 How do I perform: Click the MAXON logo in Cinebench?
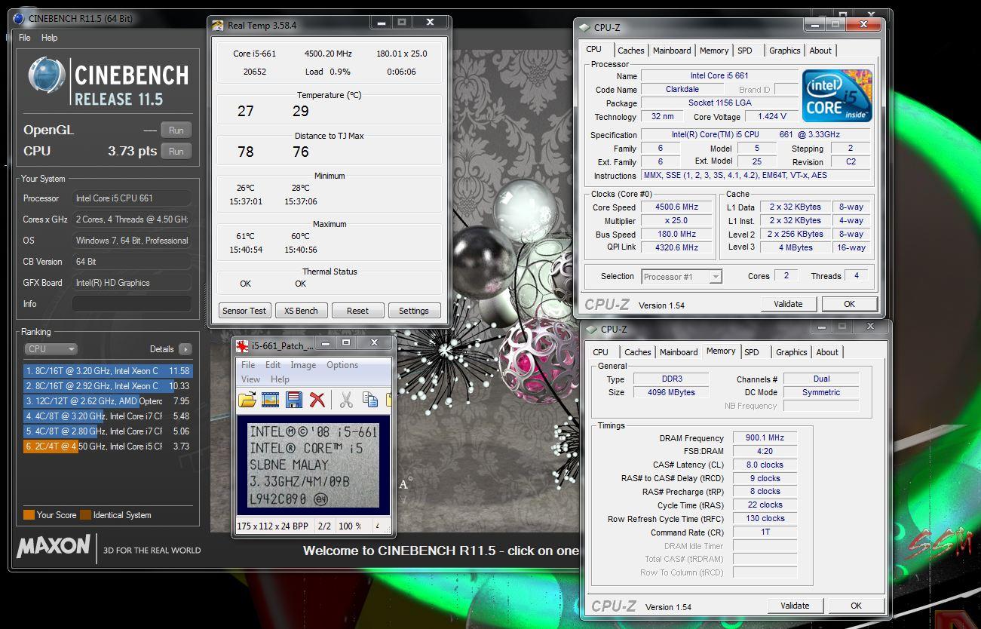click(x=54, y=546)
